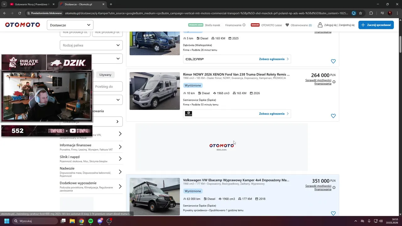Expand Informacje finansowe filter section
Screen dimensions: 402x226
coord(91,147)
